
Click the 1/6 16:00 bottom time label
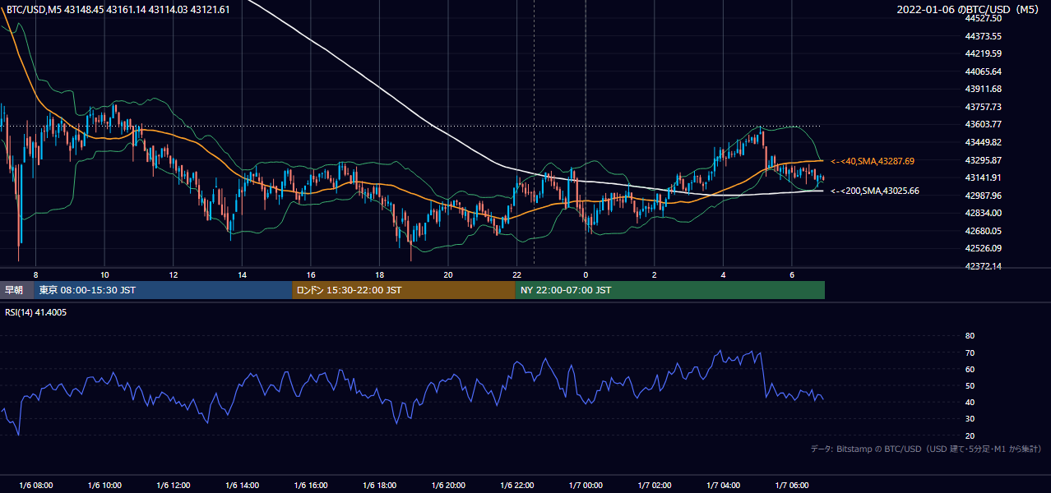(310, 485)
